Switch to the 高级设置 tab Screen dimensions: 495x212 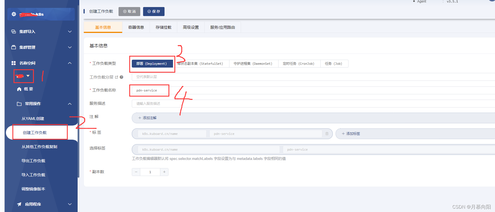click(191, 27)
